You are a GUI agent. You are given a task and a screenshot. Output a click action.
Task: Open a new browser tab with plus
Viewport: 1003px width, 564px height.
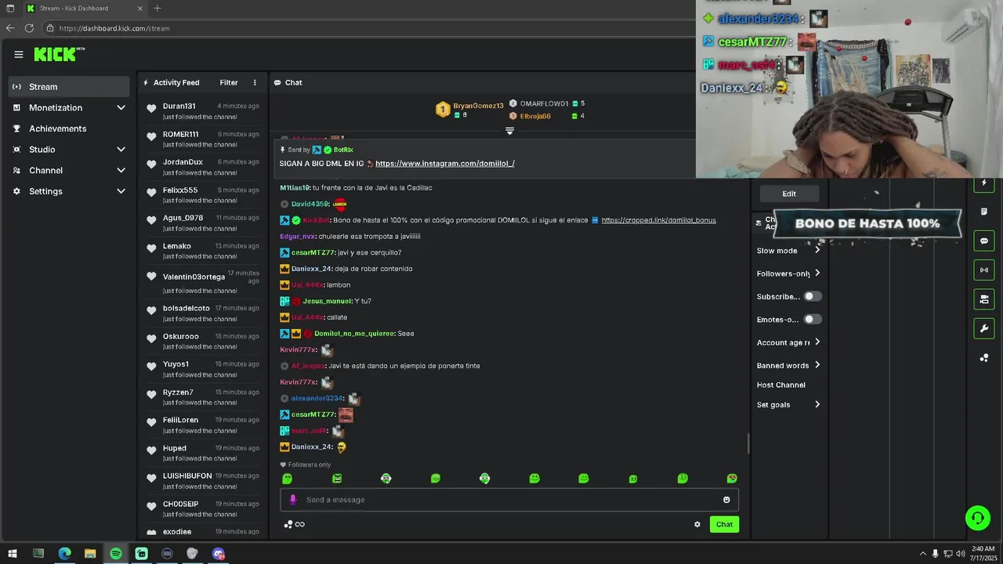158,9
